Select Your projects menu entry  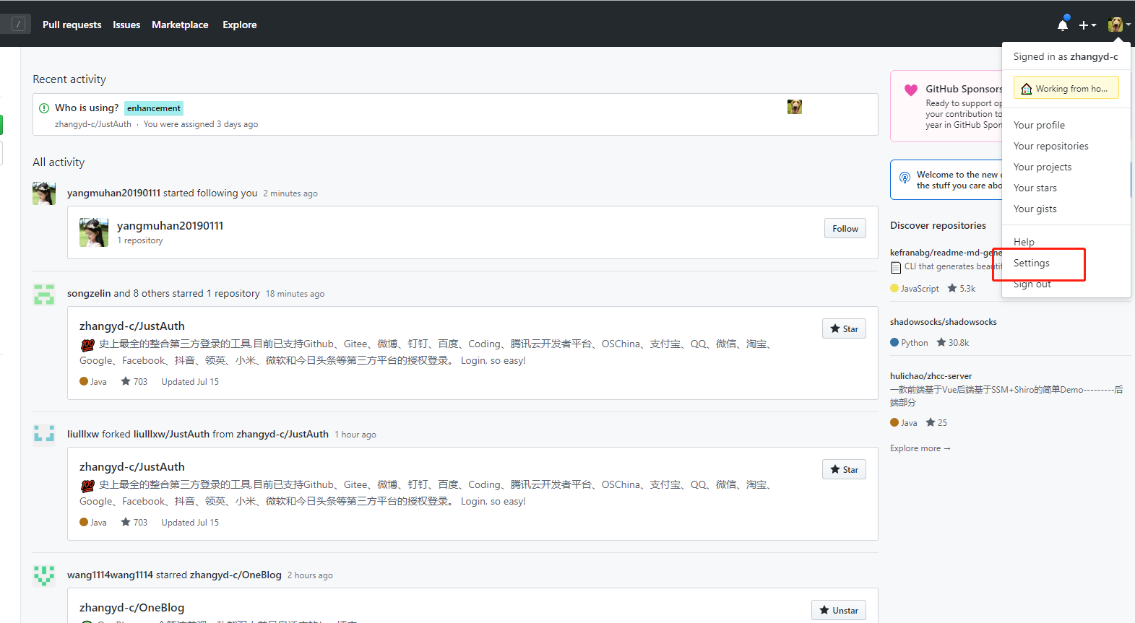(1042, 167)
